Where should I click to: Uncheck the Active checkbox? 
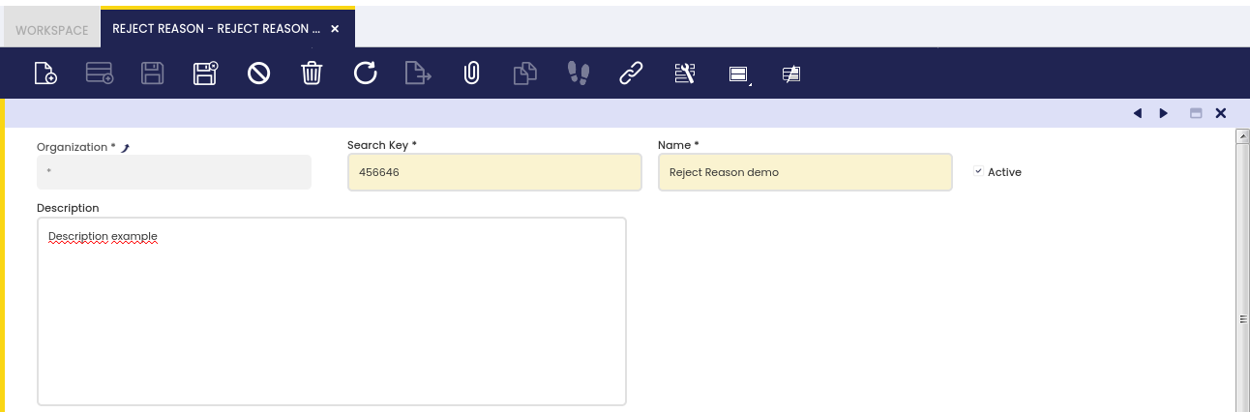pyautogui.click(x=978, y=171)
